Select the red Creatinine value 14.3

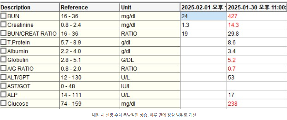click(233, 25)
